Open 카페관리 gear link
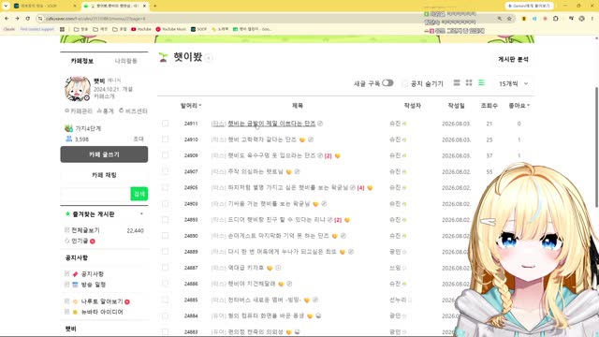 coord(79,110)
